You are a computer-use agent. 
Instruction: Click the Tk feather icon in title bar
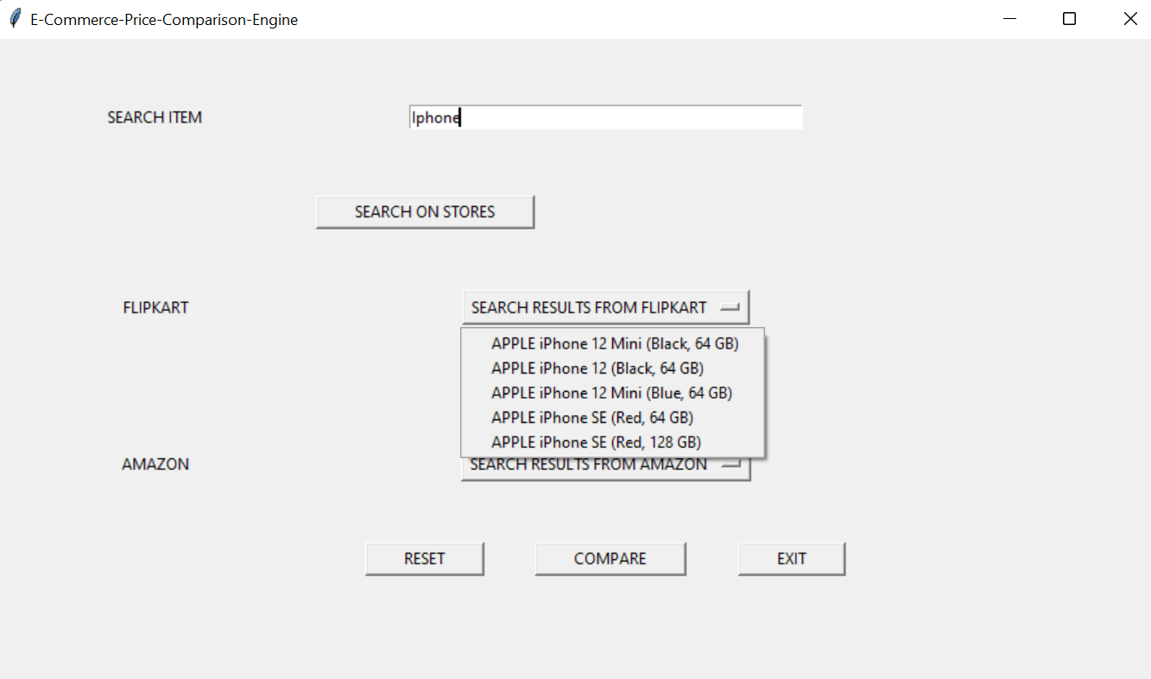(x=15, y=19)
